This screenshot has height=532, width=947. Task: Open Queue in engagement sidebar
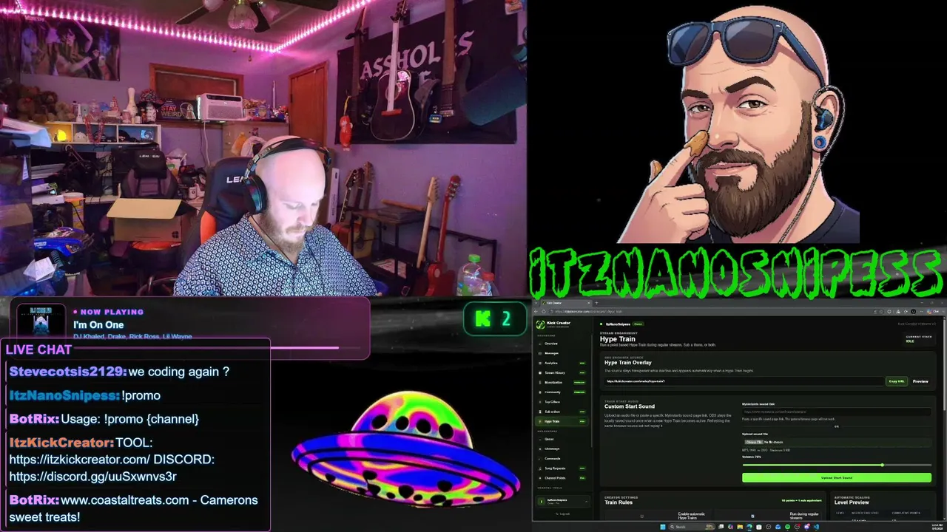pos(562,439)
